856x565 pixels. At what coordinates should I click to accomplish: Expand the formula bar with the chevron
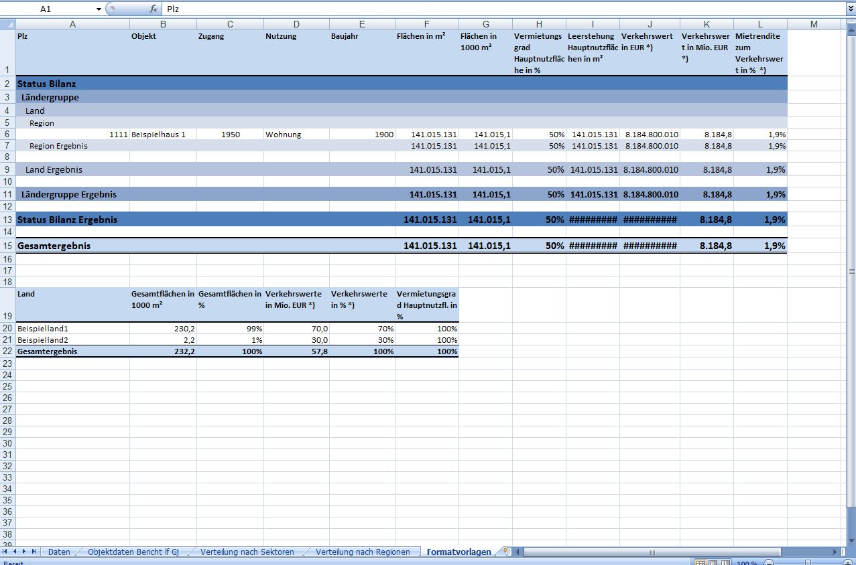(x=851, y=9)
